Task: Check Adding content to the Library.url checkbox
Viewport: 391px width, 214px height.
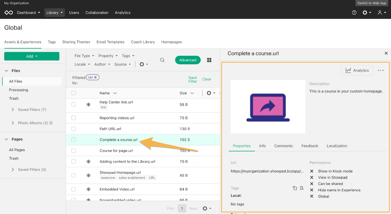Action: (x=73, y=161)
